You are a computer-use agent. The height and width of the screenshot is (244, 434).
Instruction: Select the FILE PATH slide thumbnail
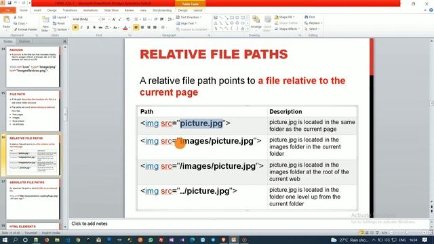(x=33, y=111)
